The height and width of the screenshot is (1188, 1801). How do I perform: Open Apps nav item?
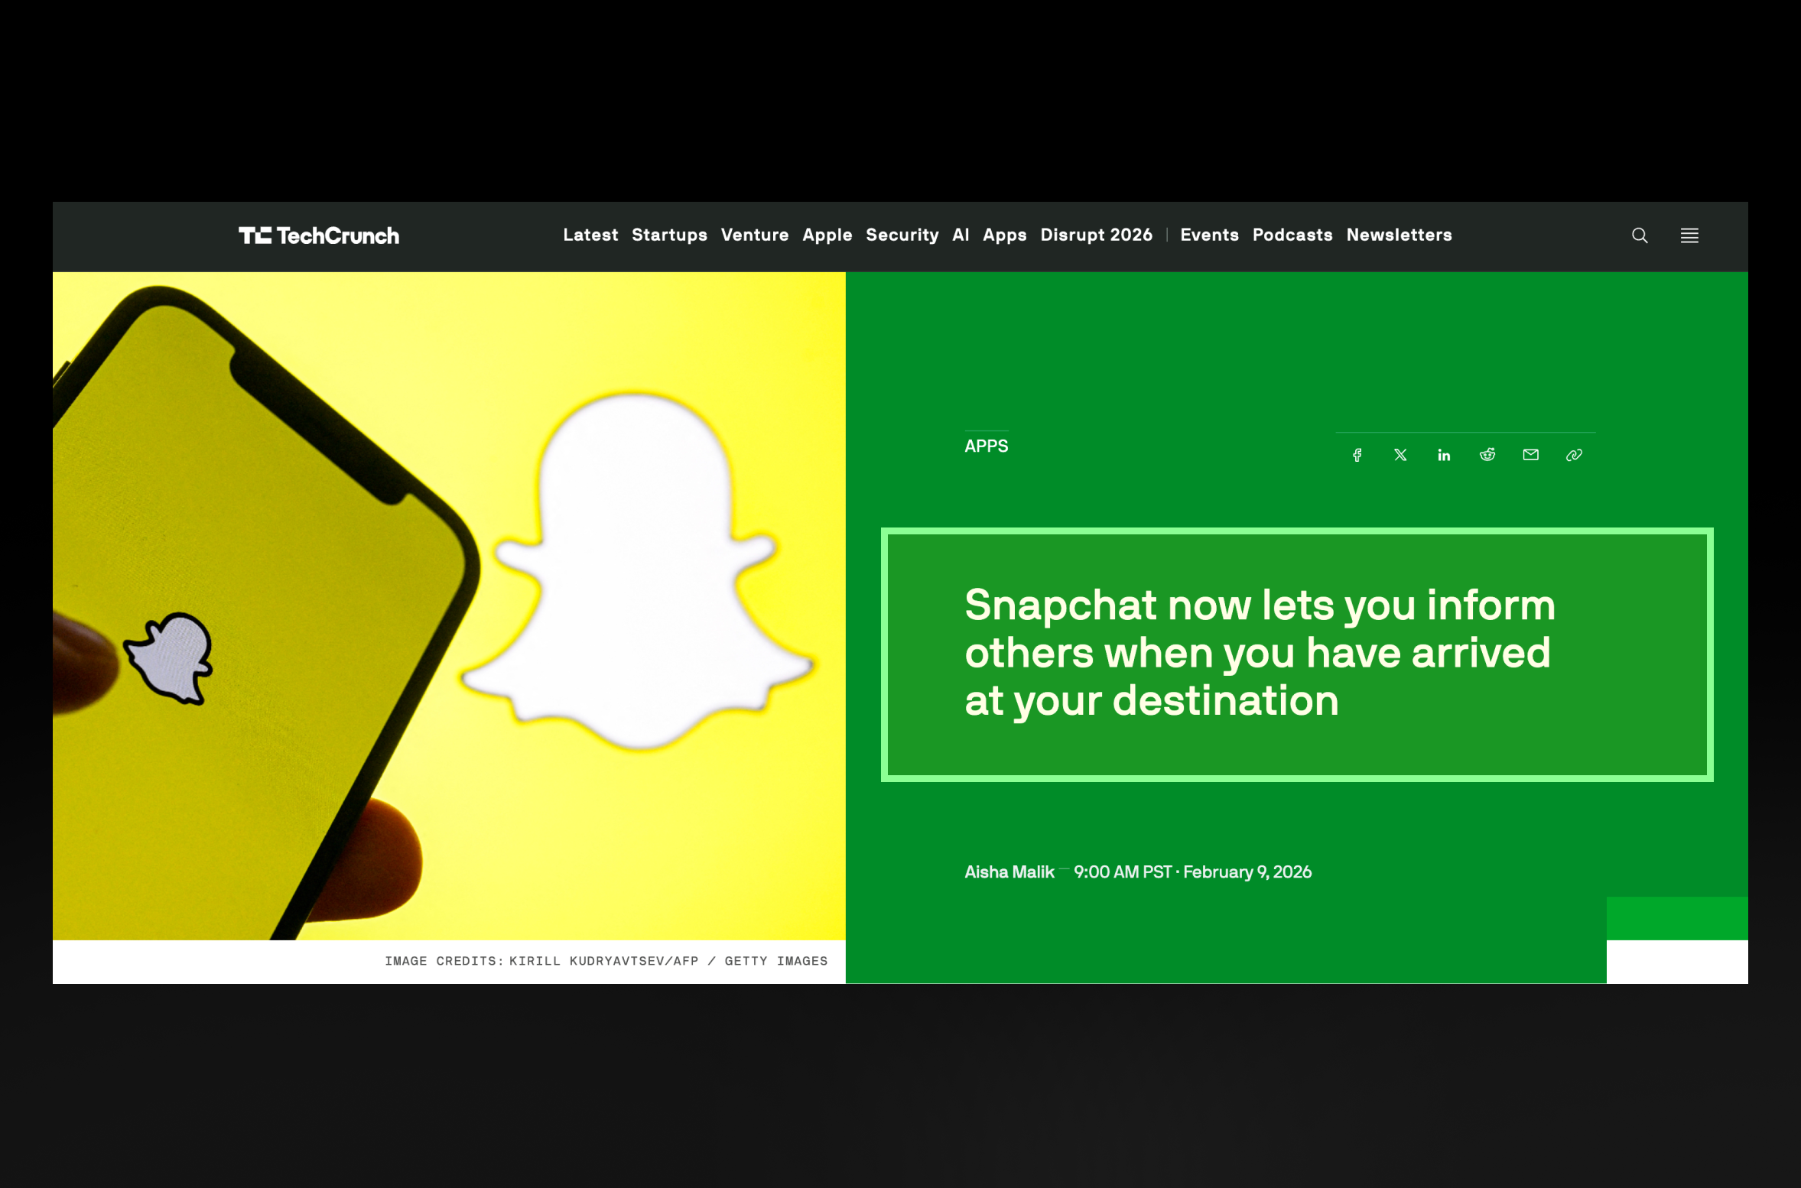coord(1004,235)
